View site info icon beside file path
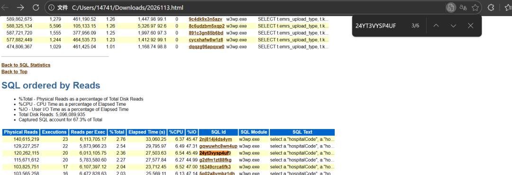This screenshot has height=175, width=512. (x=51, y=7)
